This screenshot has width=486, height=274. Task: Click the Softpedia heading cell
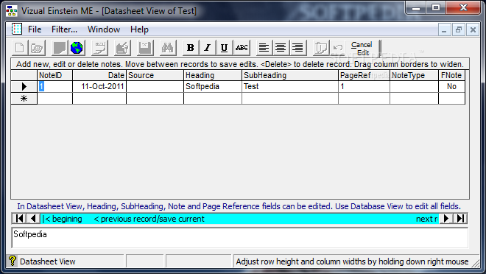(213, 86)
